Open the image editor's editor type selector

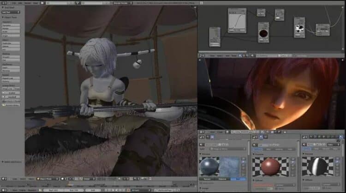[x=202, y=132]
